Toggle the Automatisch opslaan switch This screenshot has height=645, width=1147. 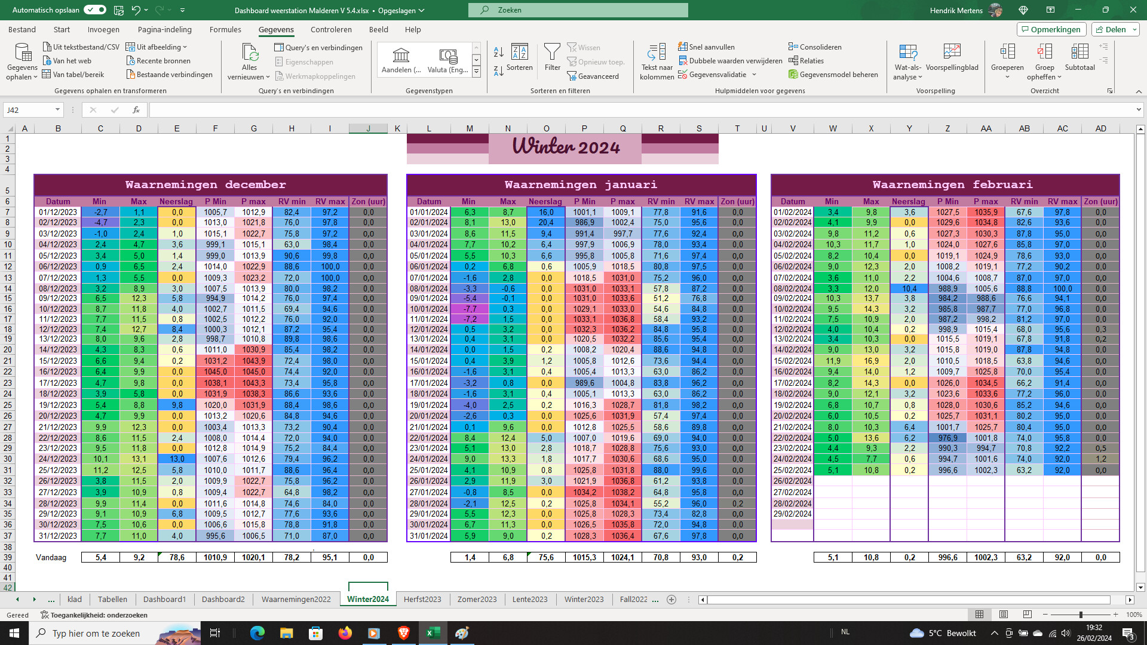pos(95,10)
